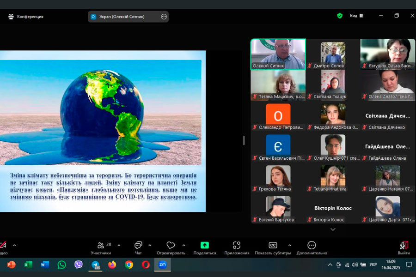Image resolution: width=416 pixels, height=277 pixels.
Task: Expand the arrow next to Отреагировать
Action: pyautogui.click(x=184, y=245)
